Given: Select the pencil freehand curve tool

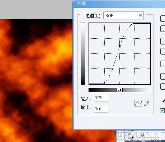Looking at the screenshot, I should pyautogui.click(x=146, y=103).
